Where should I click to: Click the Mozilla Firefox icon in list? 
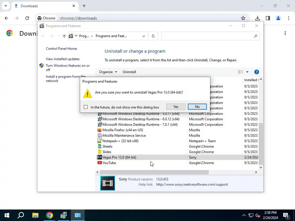click(x=99, y=130)
